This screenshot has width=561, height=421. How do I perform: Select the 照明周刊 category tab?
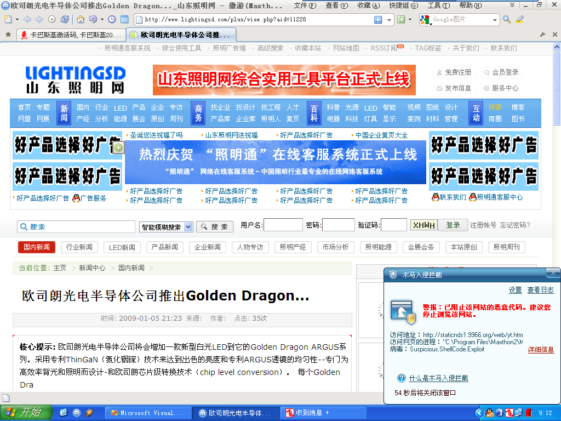click(x=507, y=247)
